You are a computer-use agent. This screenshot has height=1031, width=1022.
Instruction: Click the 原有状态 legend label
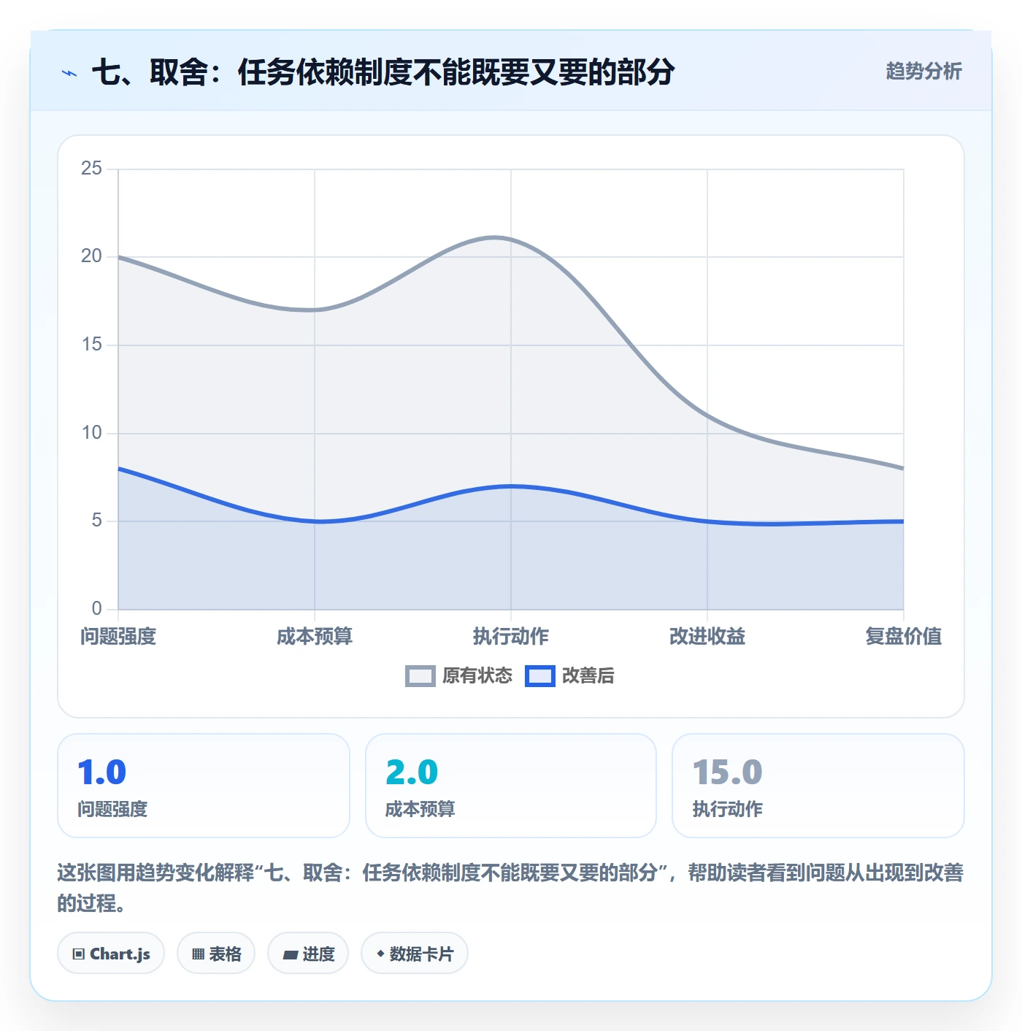[x=477, y=676]
